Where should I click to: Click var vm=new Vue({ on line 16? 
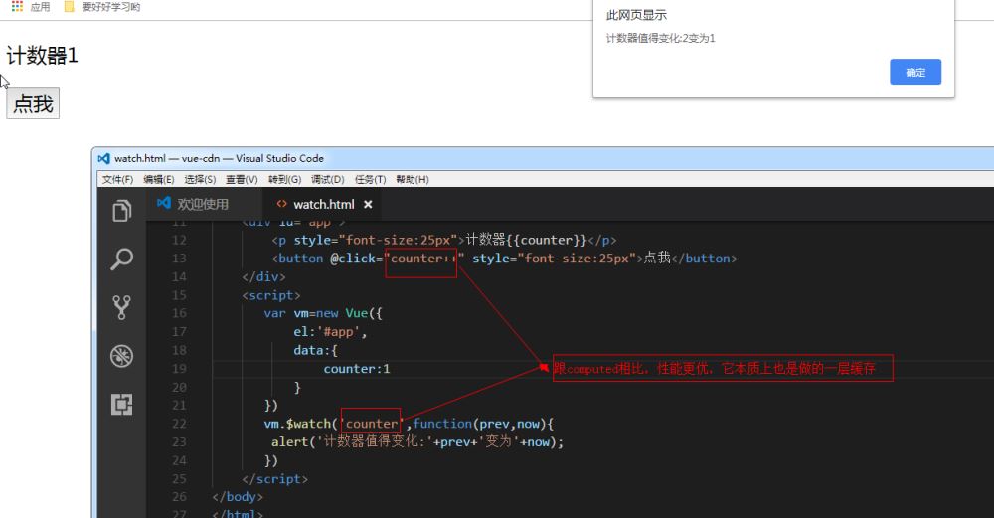323,313
